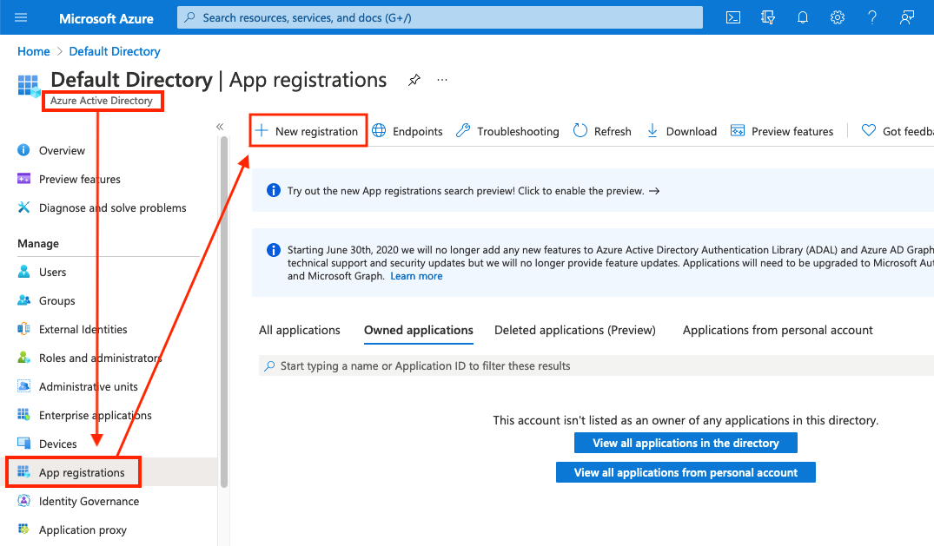Focus the application name filter field
Viewport: 934px width, 546px height.
[591, 366]
